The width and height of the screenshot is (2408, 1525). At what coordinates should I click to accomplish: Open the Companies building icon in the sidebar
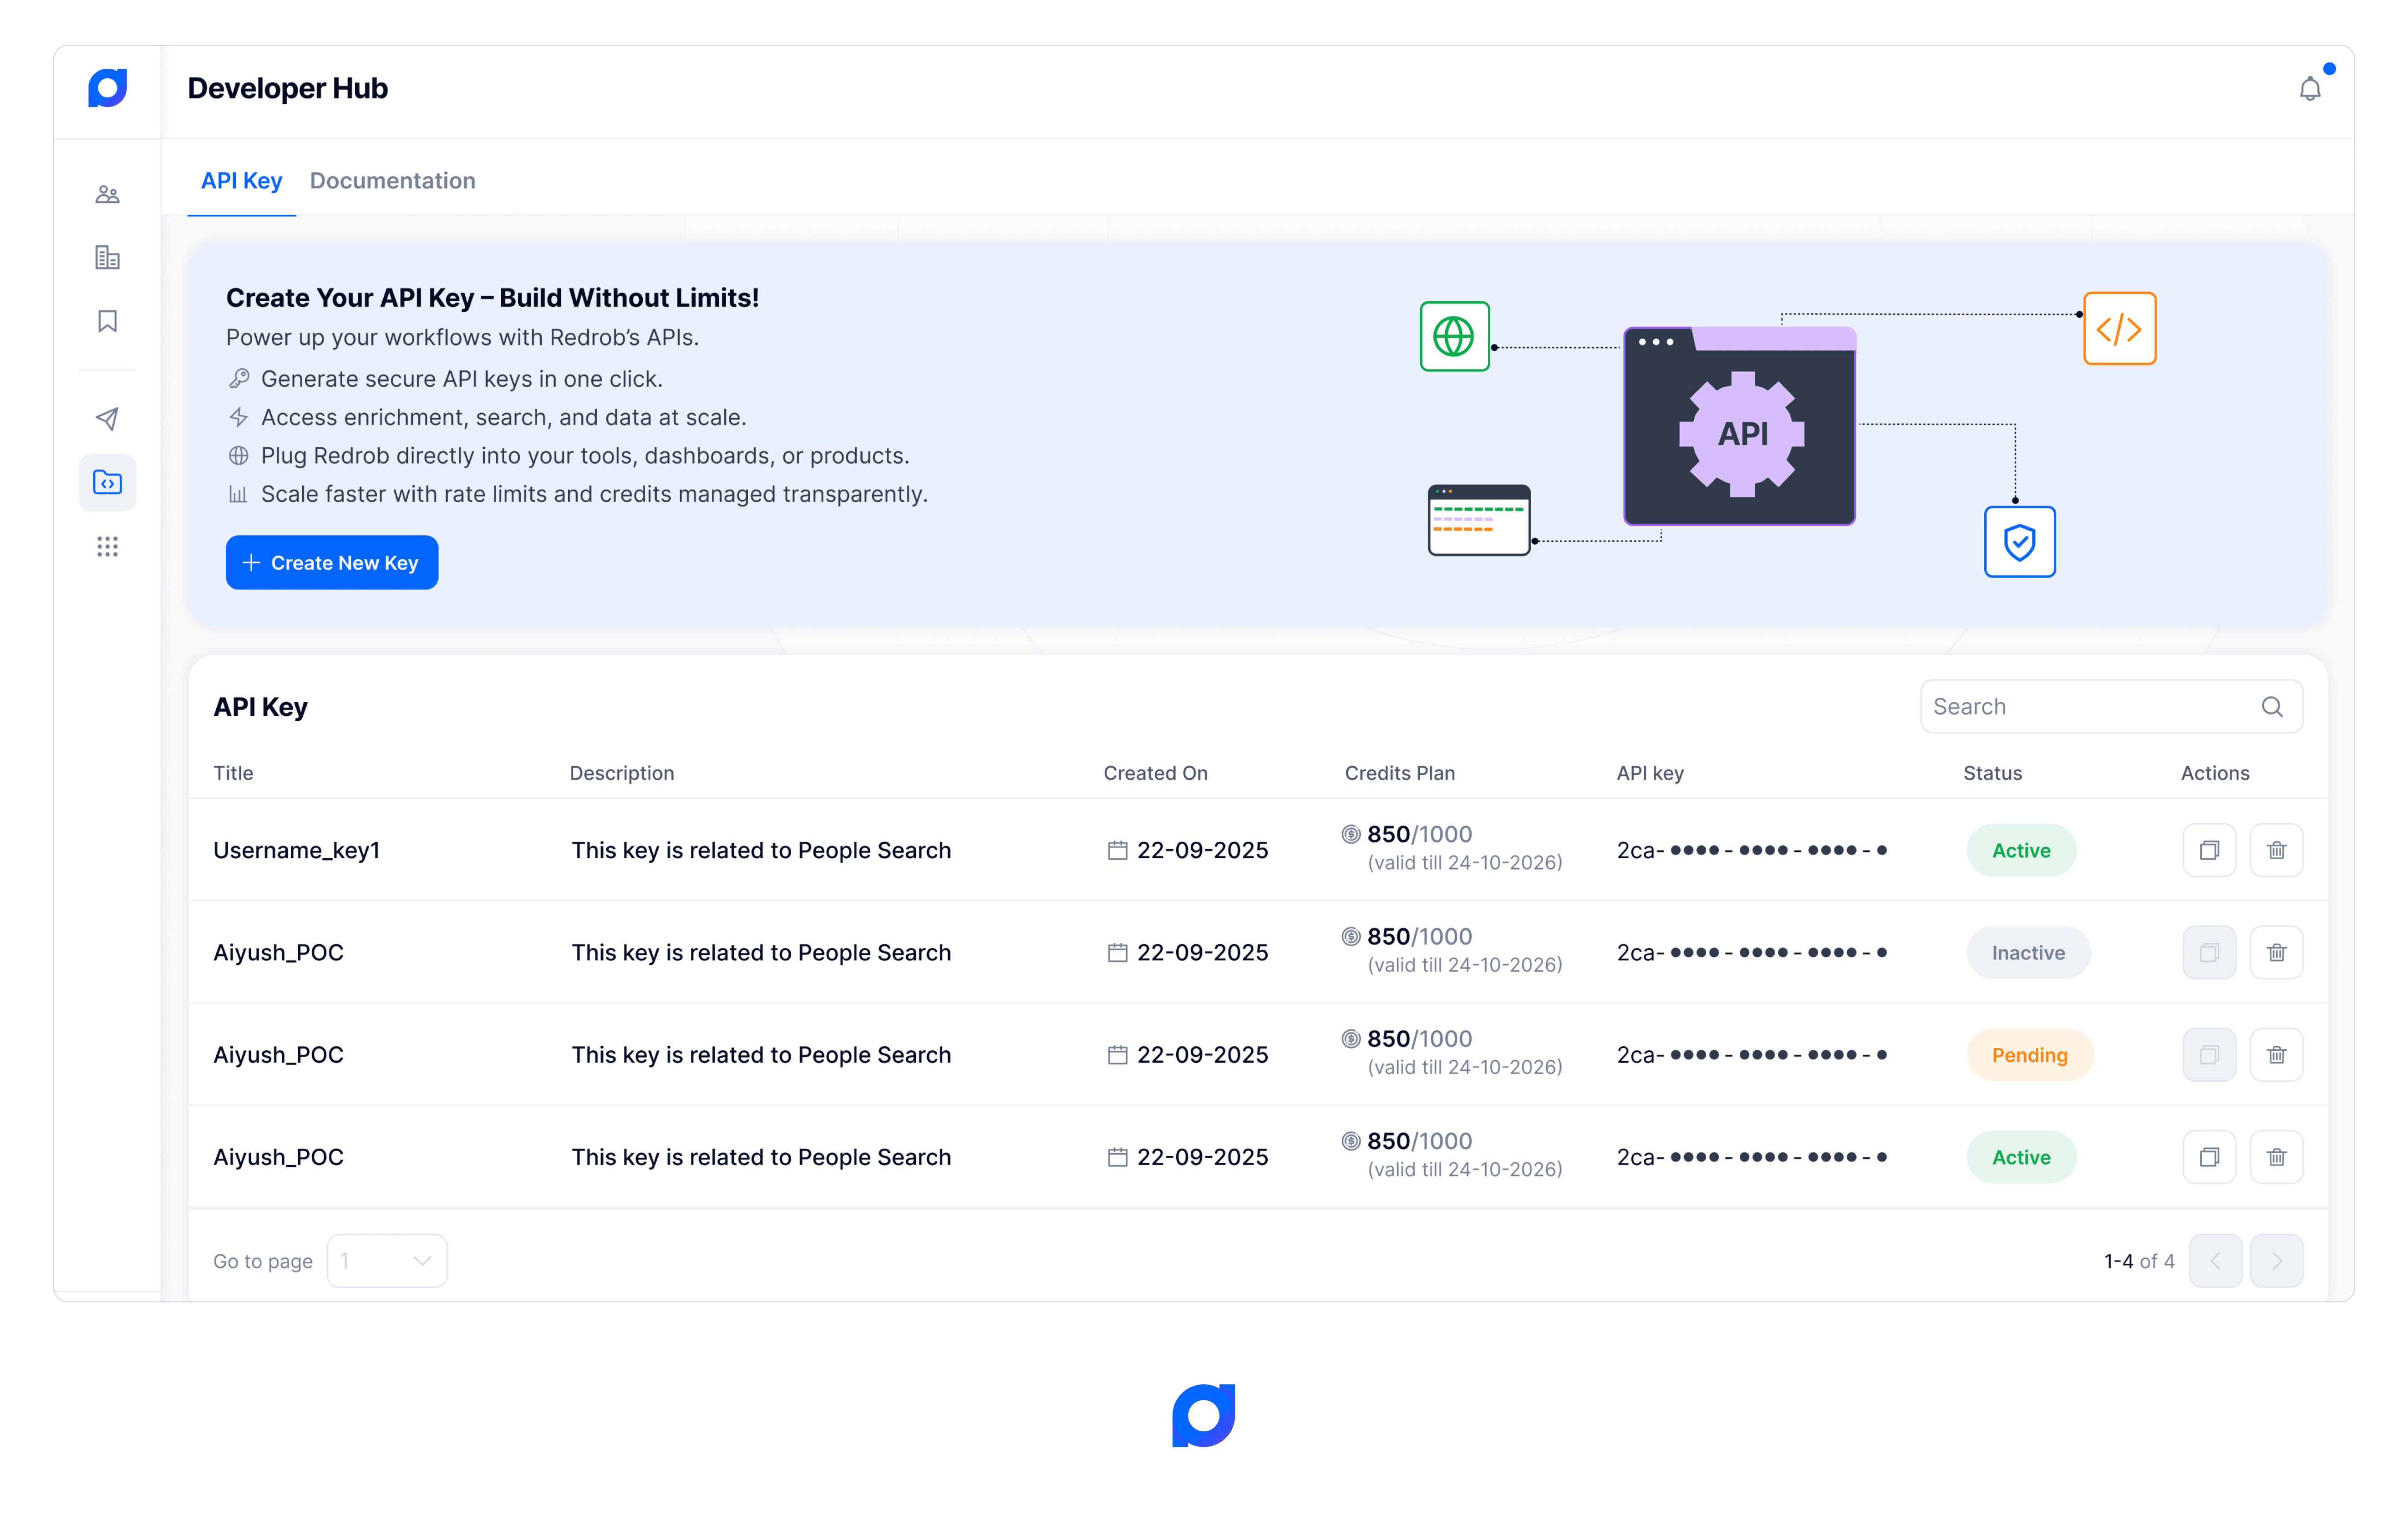pyautogui.click(x=107, y=257)
